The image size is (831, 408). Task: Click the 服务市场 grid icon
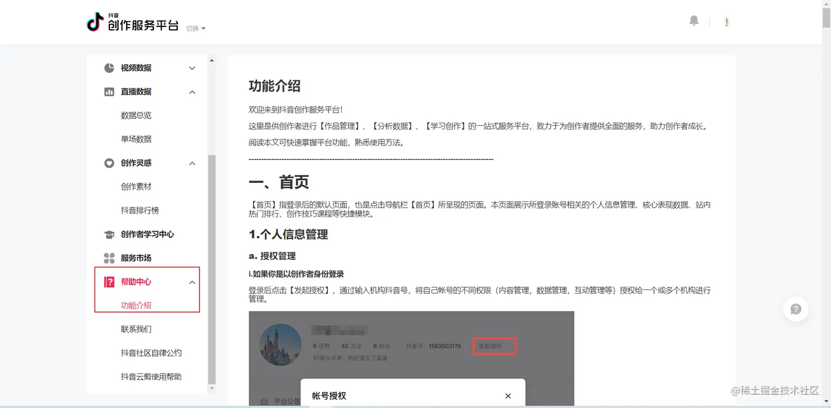(109, 258)
